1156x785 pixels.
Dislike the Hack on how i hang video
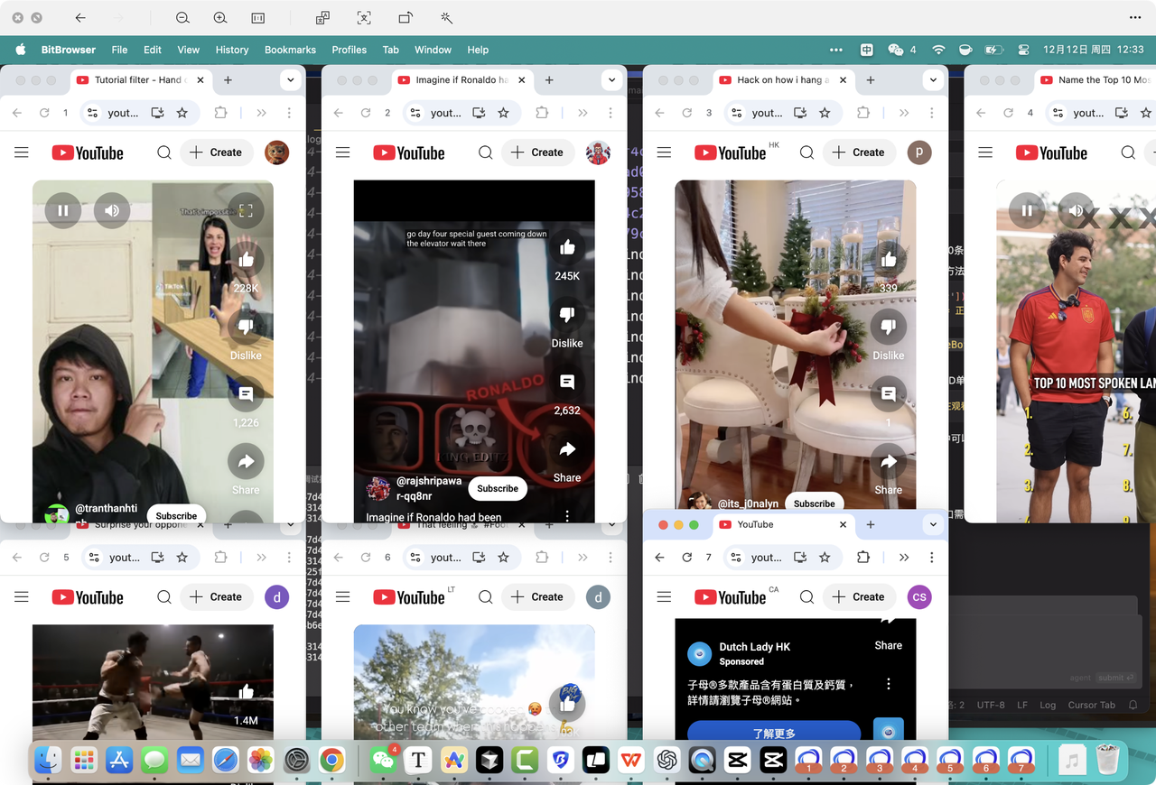889,326
